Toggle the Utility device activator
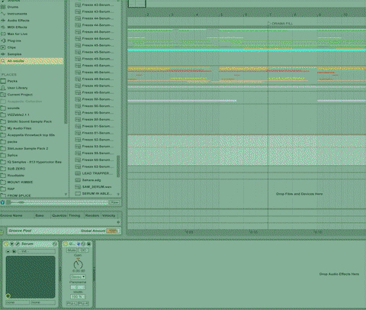Viewport: 366px width, 310px height. [66, 244]
